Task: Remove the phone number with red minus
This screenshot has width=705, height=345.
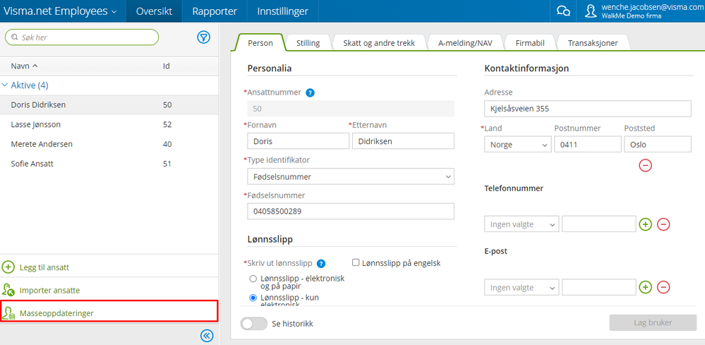Action: (x=663, y=224)
